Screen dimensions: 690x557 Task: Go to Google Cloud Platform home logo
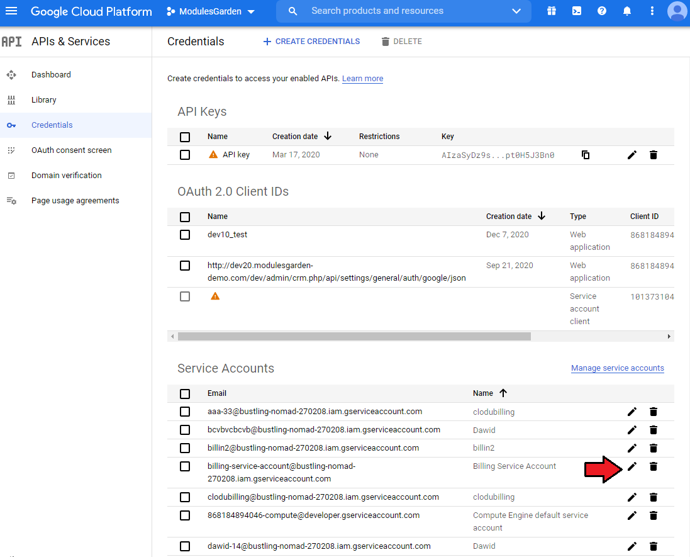(x=91, y=11)
